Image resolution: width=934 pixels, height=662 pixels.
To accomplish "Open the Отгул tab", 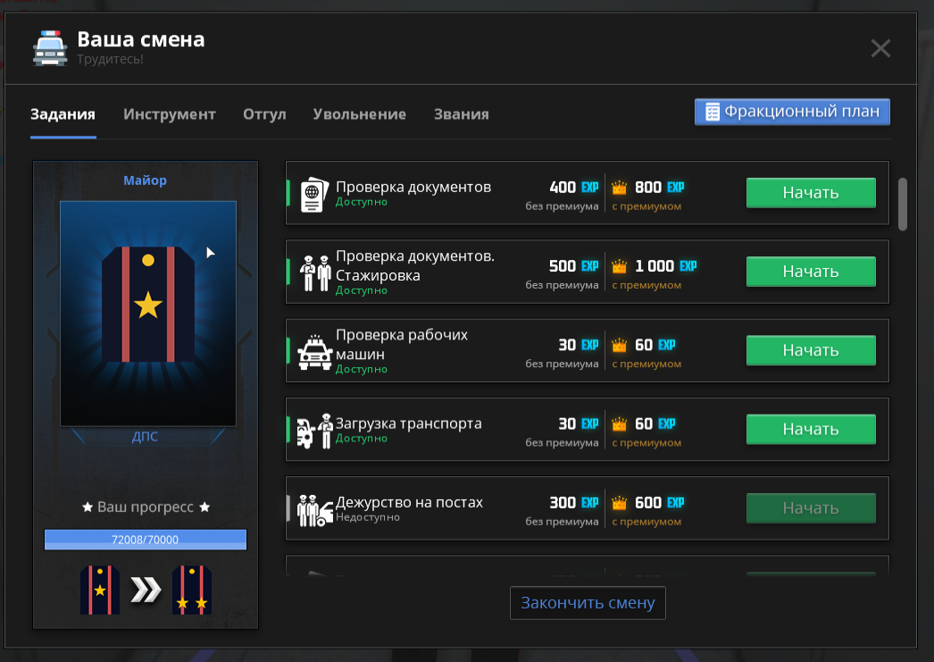I will point(264,114).
